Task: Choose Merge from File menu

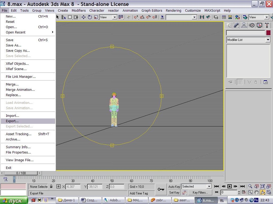Action: [28, 84]
